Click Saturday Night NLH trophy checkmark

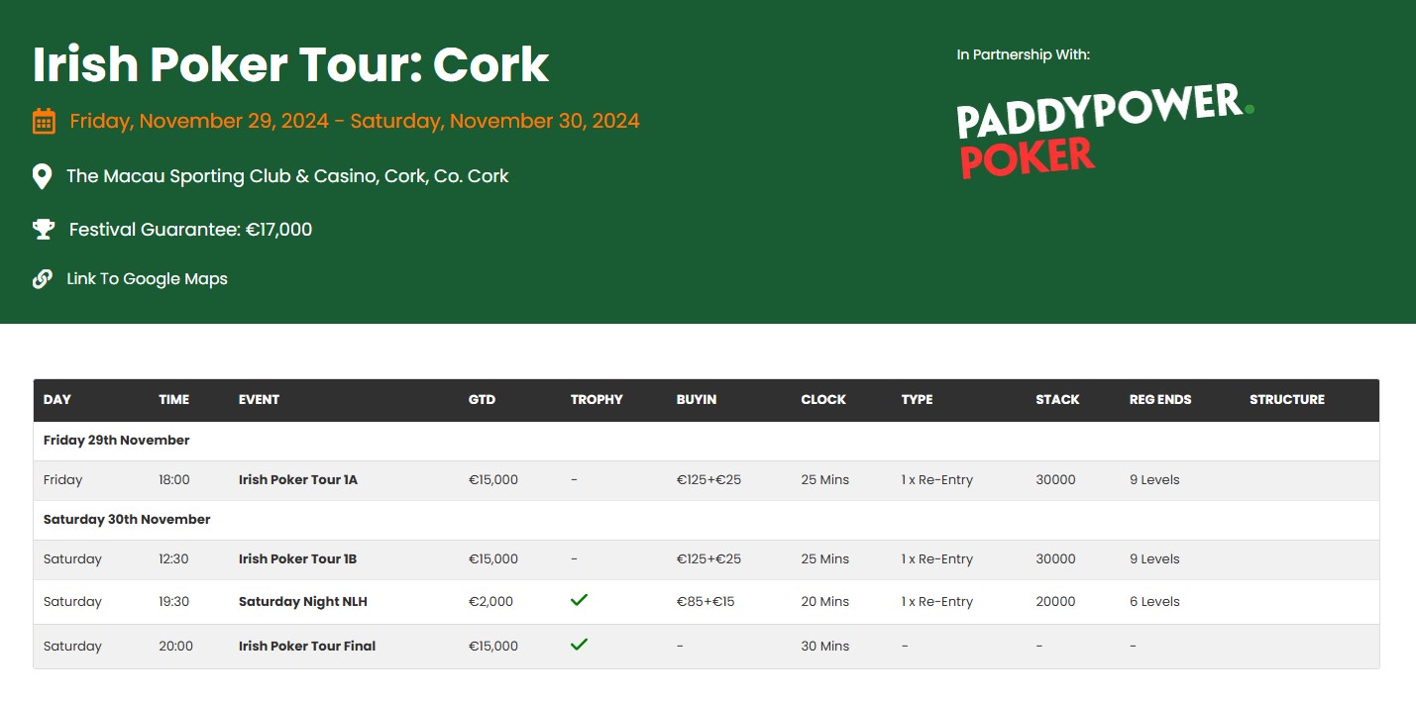click(580, 600)
